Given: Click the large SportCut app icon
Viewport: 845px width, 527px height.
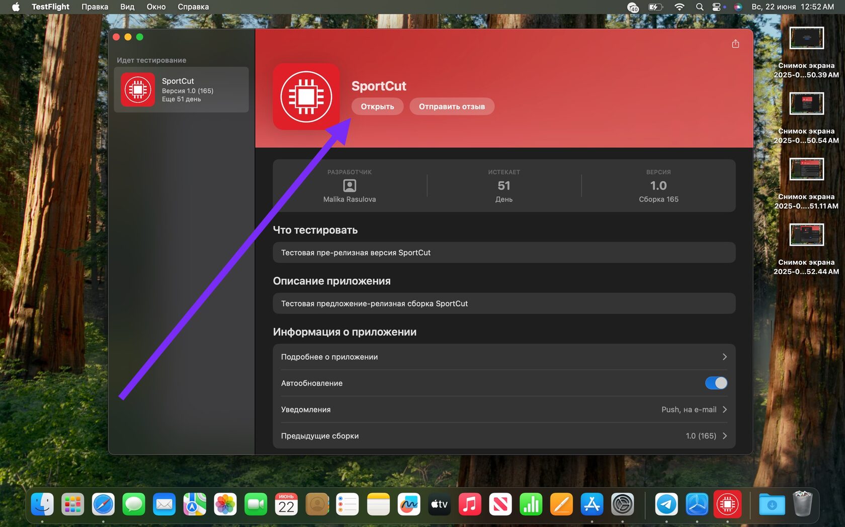Looking at the screenshot, I should point(306,96).
